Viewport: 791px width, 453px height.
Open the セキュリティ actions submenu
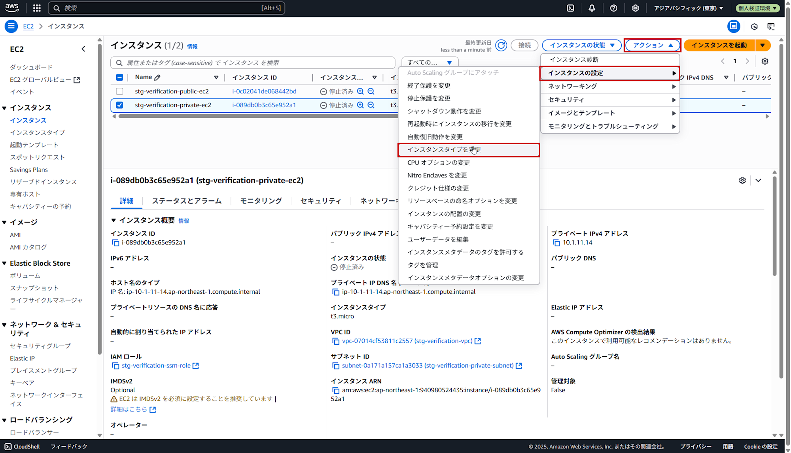pos(610,100)
